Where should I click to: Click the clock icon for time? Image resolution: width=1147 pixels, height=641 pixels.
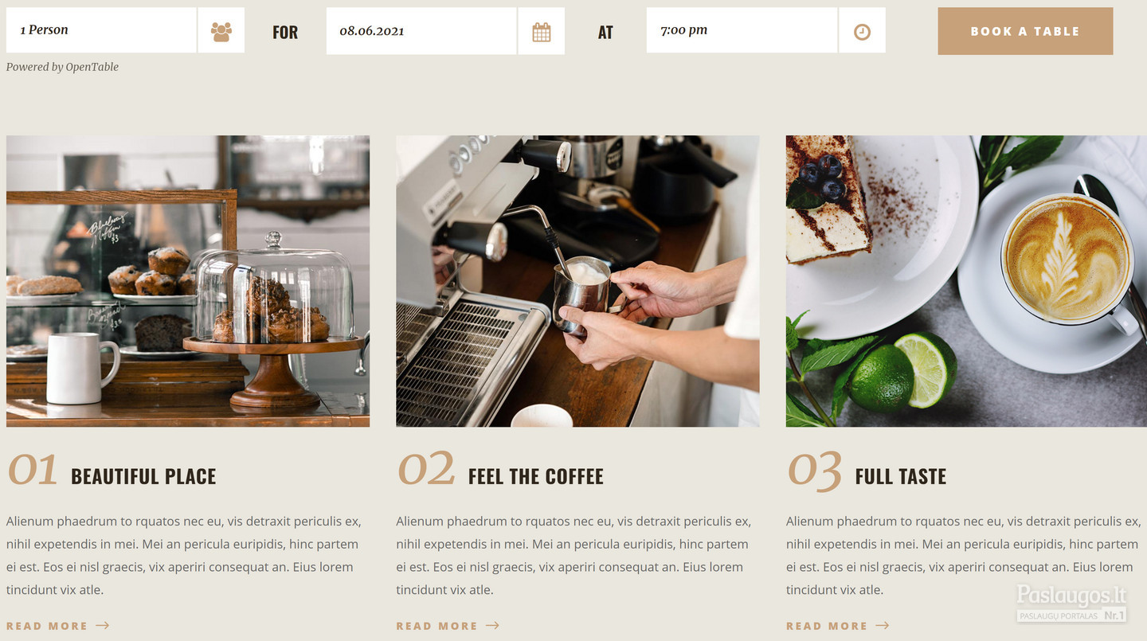click(862, 31)
